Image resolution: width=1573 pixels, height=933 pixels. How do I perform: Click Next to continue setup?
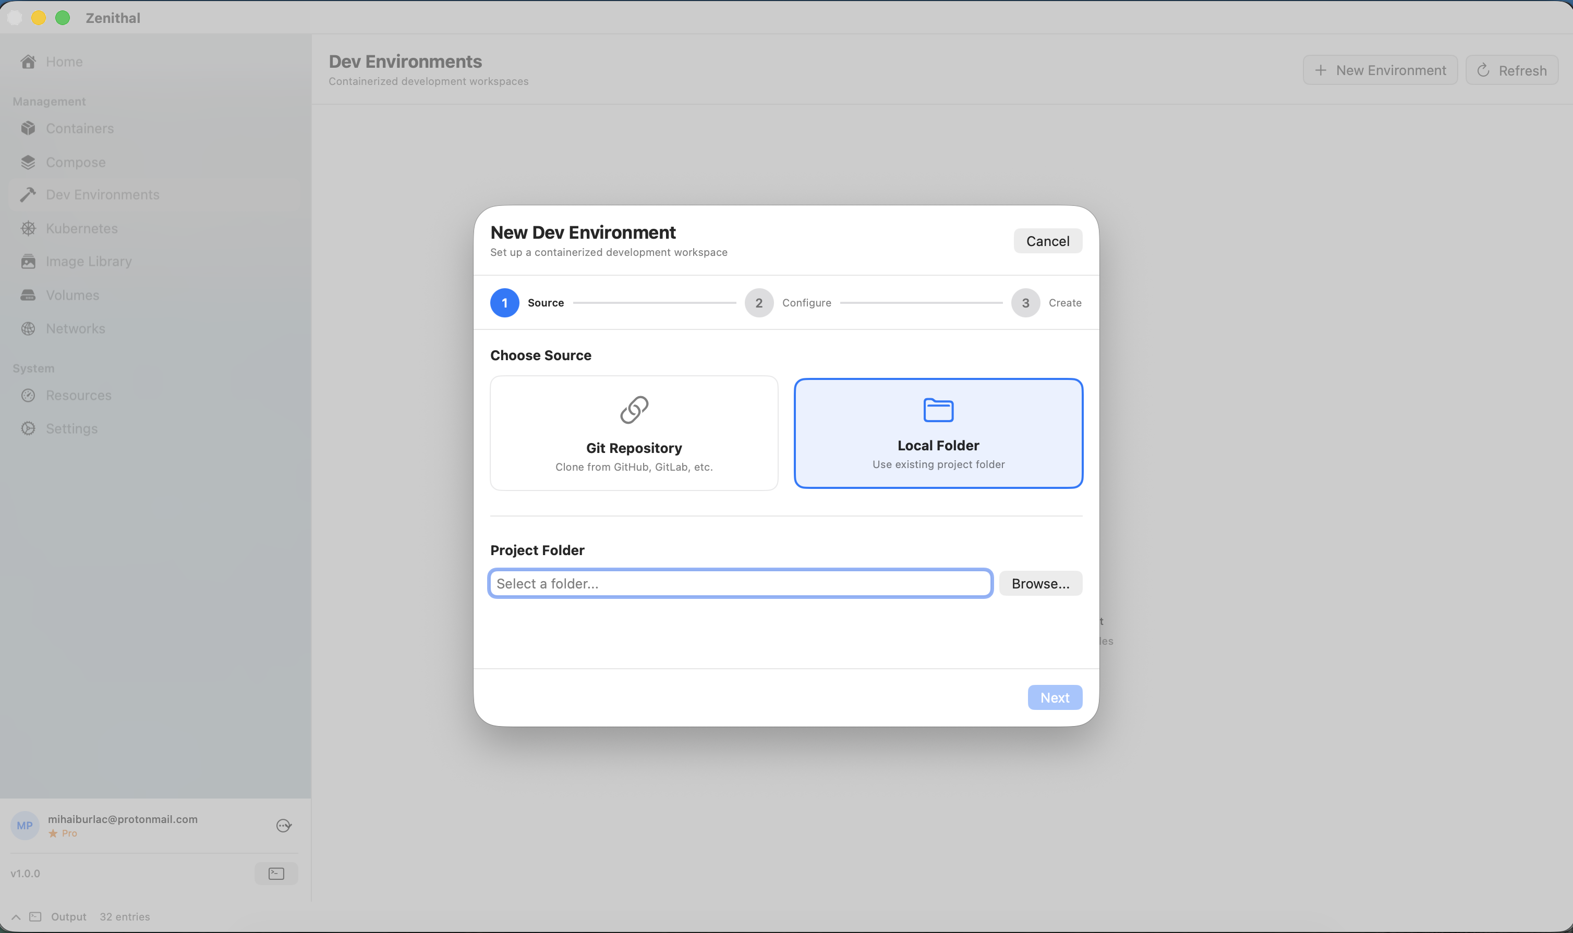pyautogui.click(x=1054, y=698)
